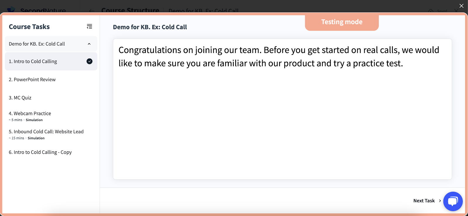The image size is (468, 216).
Task: Go to the Next Task
Action: point(424,201)
